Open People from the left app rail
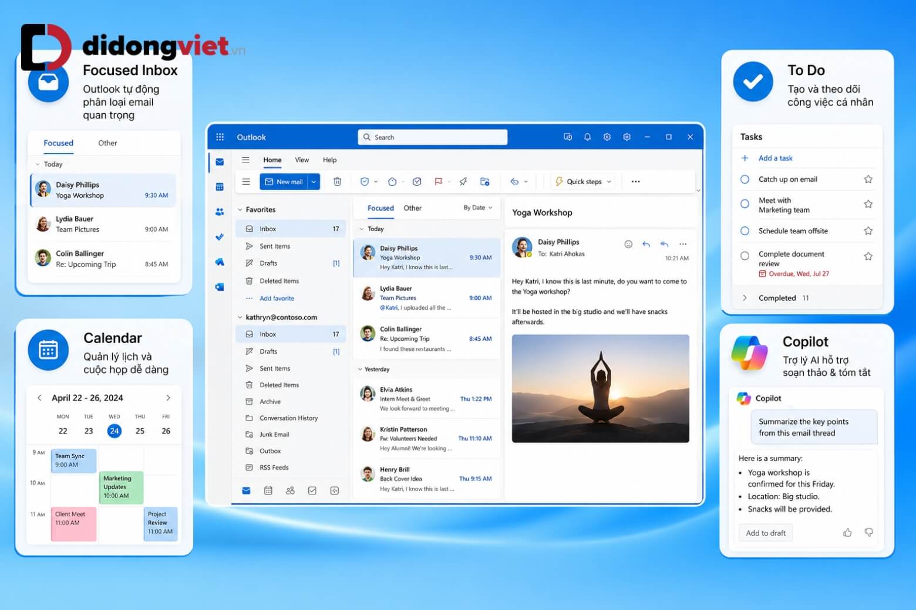The height and width of the screenshot is (610, 916). pyautogui.click(x=220, y=212)
